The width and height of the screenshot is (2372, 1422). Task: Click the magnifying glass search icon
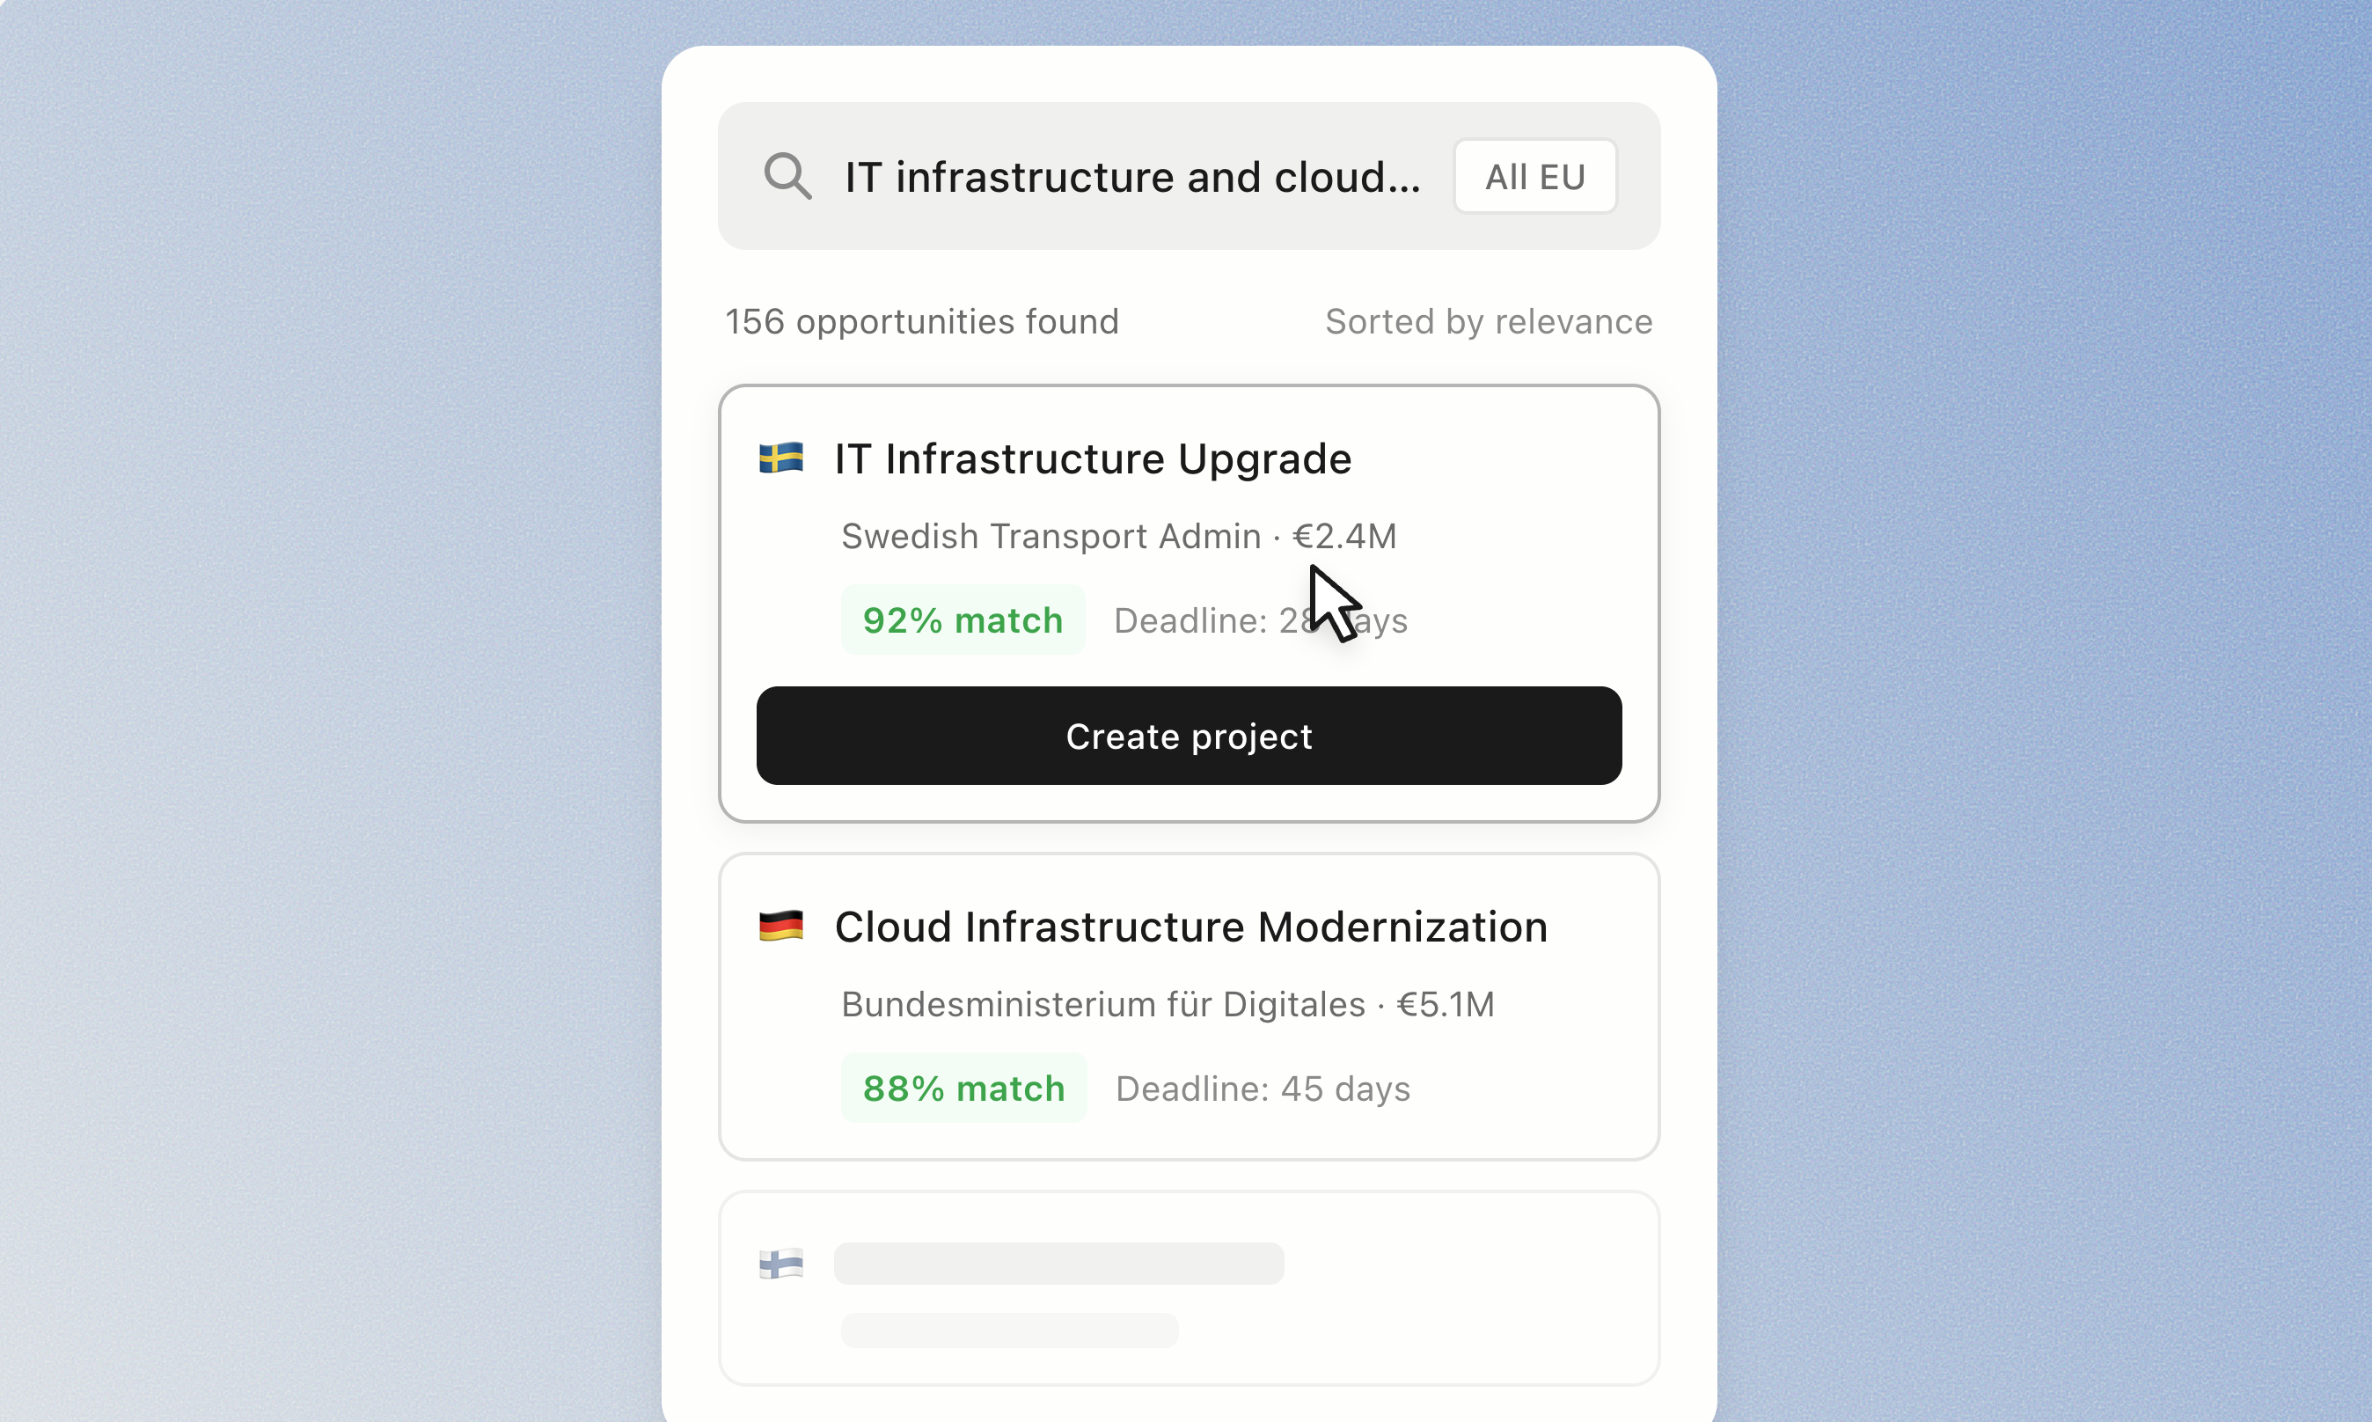coord(787,176)
